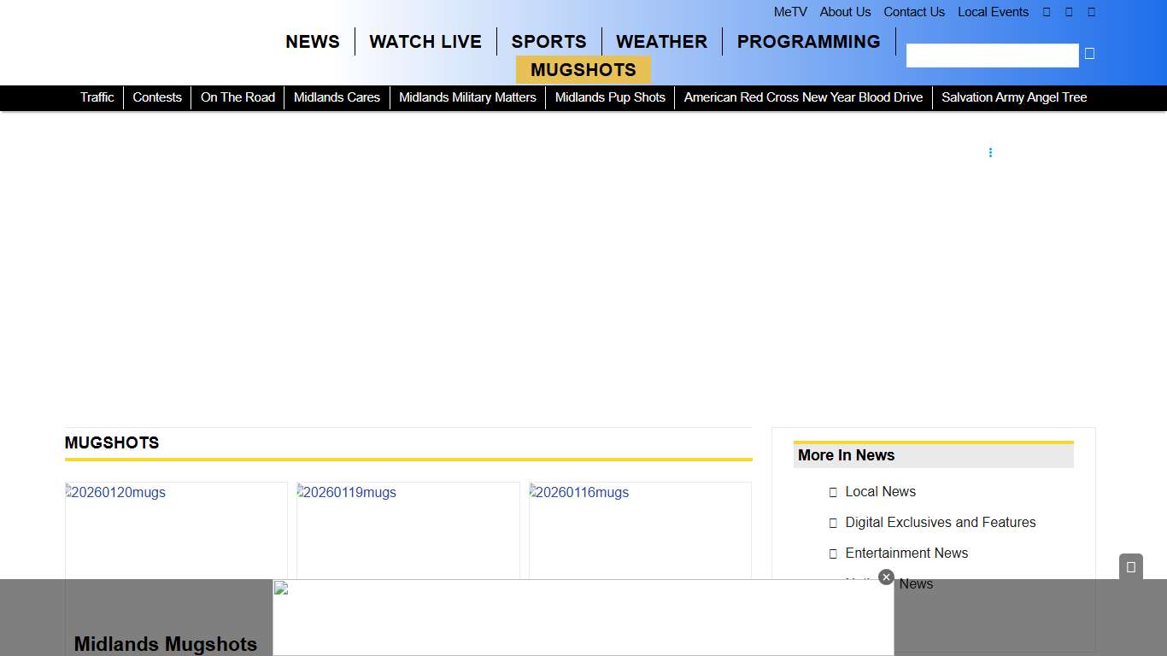Select WATCH LIVE in the main nav
This screenshot has height=656, width=1167.
(x=425, y=42)
